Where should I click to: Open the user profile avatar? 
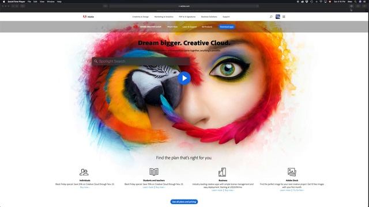(278, 17)
